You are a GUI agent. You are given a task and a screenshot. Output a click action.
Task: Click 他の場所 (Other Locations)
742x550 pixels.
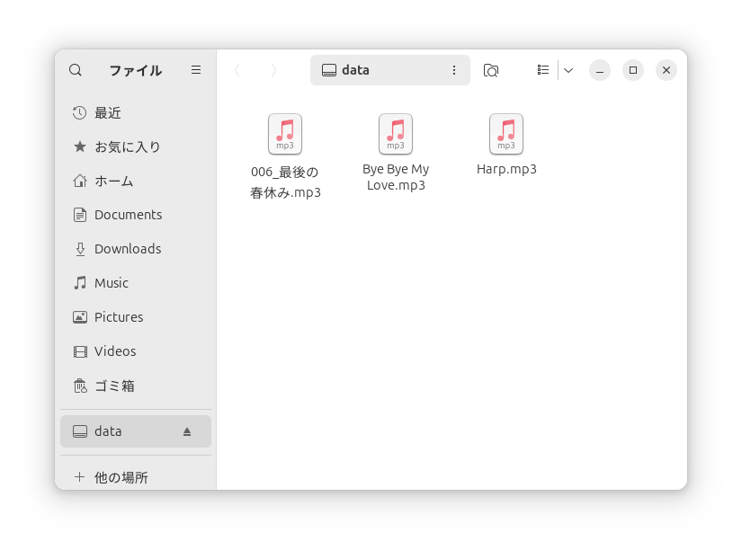(121, 477)
